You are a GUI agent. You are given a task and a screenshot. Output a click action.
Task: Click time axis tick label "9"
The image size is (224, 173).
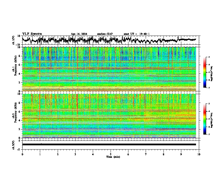point(181,154)
